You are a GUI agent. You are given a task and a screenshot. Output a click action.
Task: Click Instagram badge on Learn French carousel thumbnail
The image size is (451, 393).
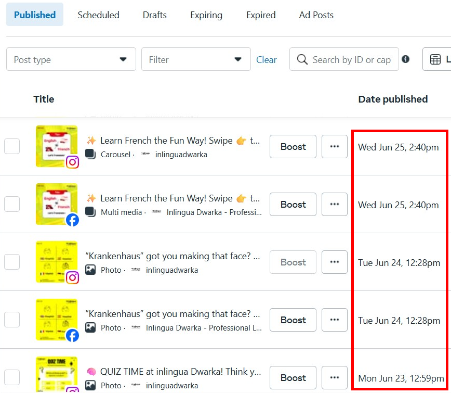(x=73, y=162)
